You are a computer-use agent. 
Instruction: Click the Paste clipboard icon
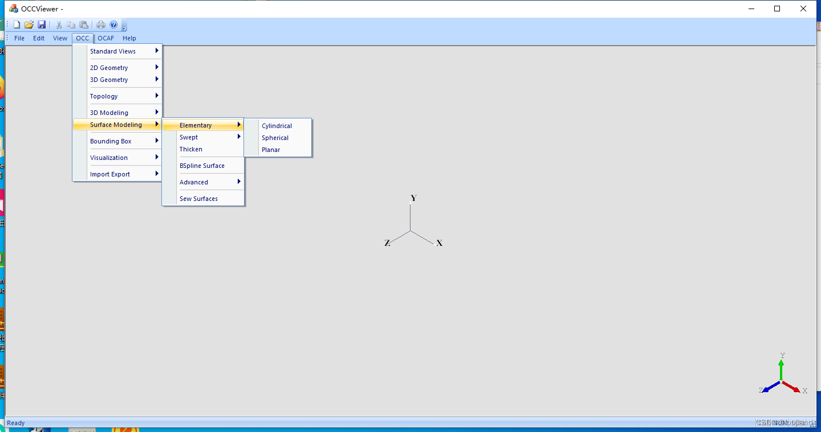coord(84,24)
